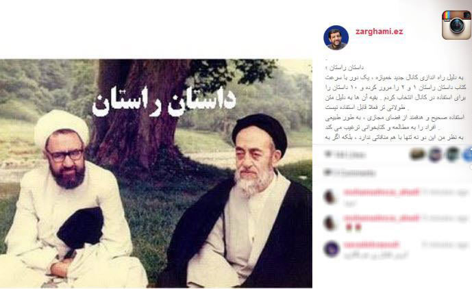
Task: Open the zarghami.ez username link
Action: pos(380,32)
